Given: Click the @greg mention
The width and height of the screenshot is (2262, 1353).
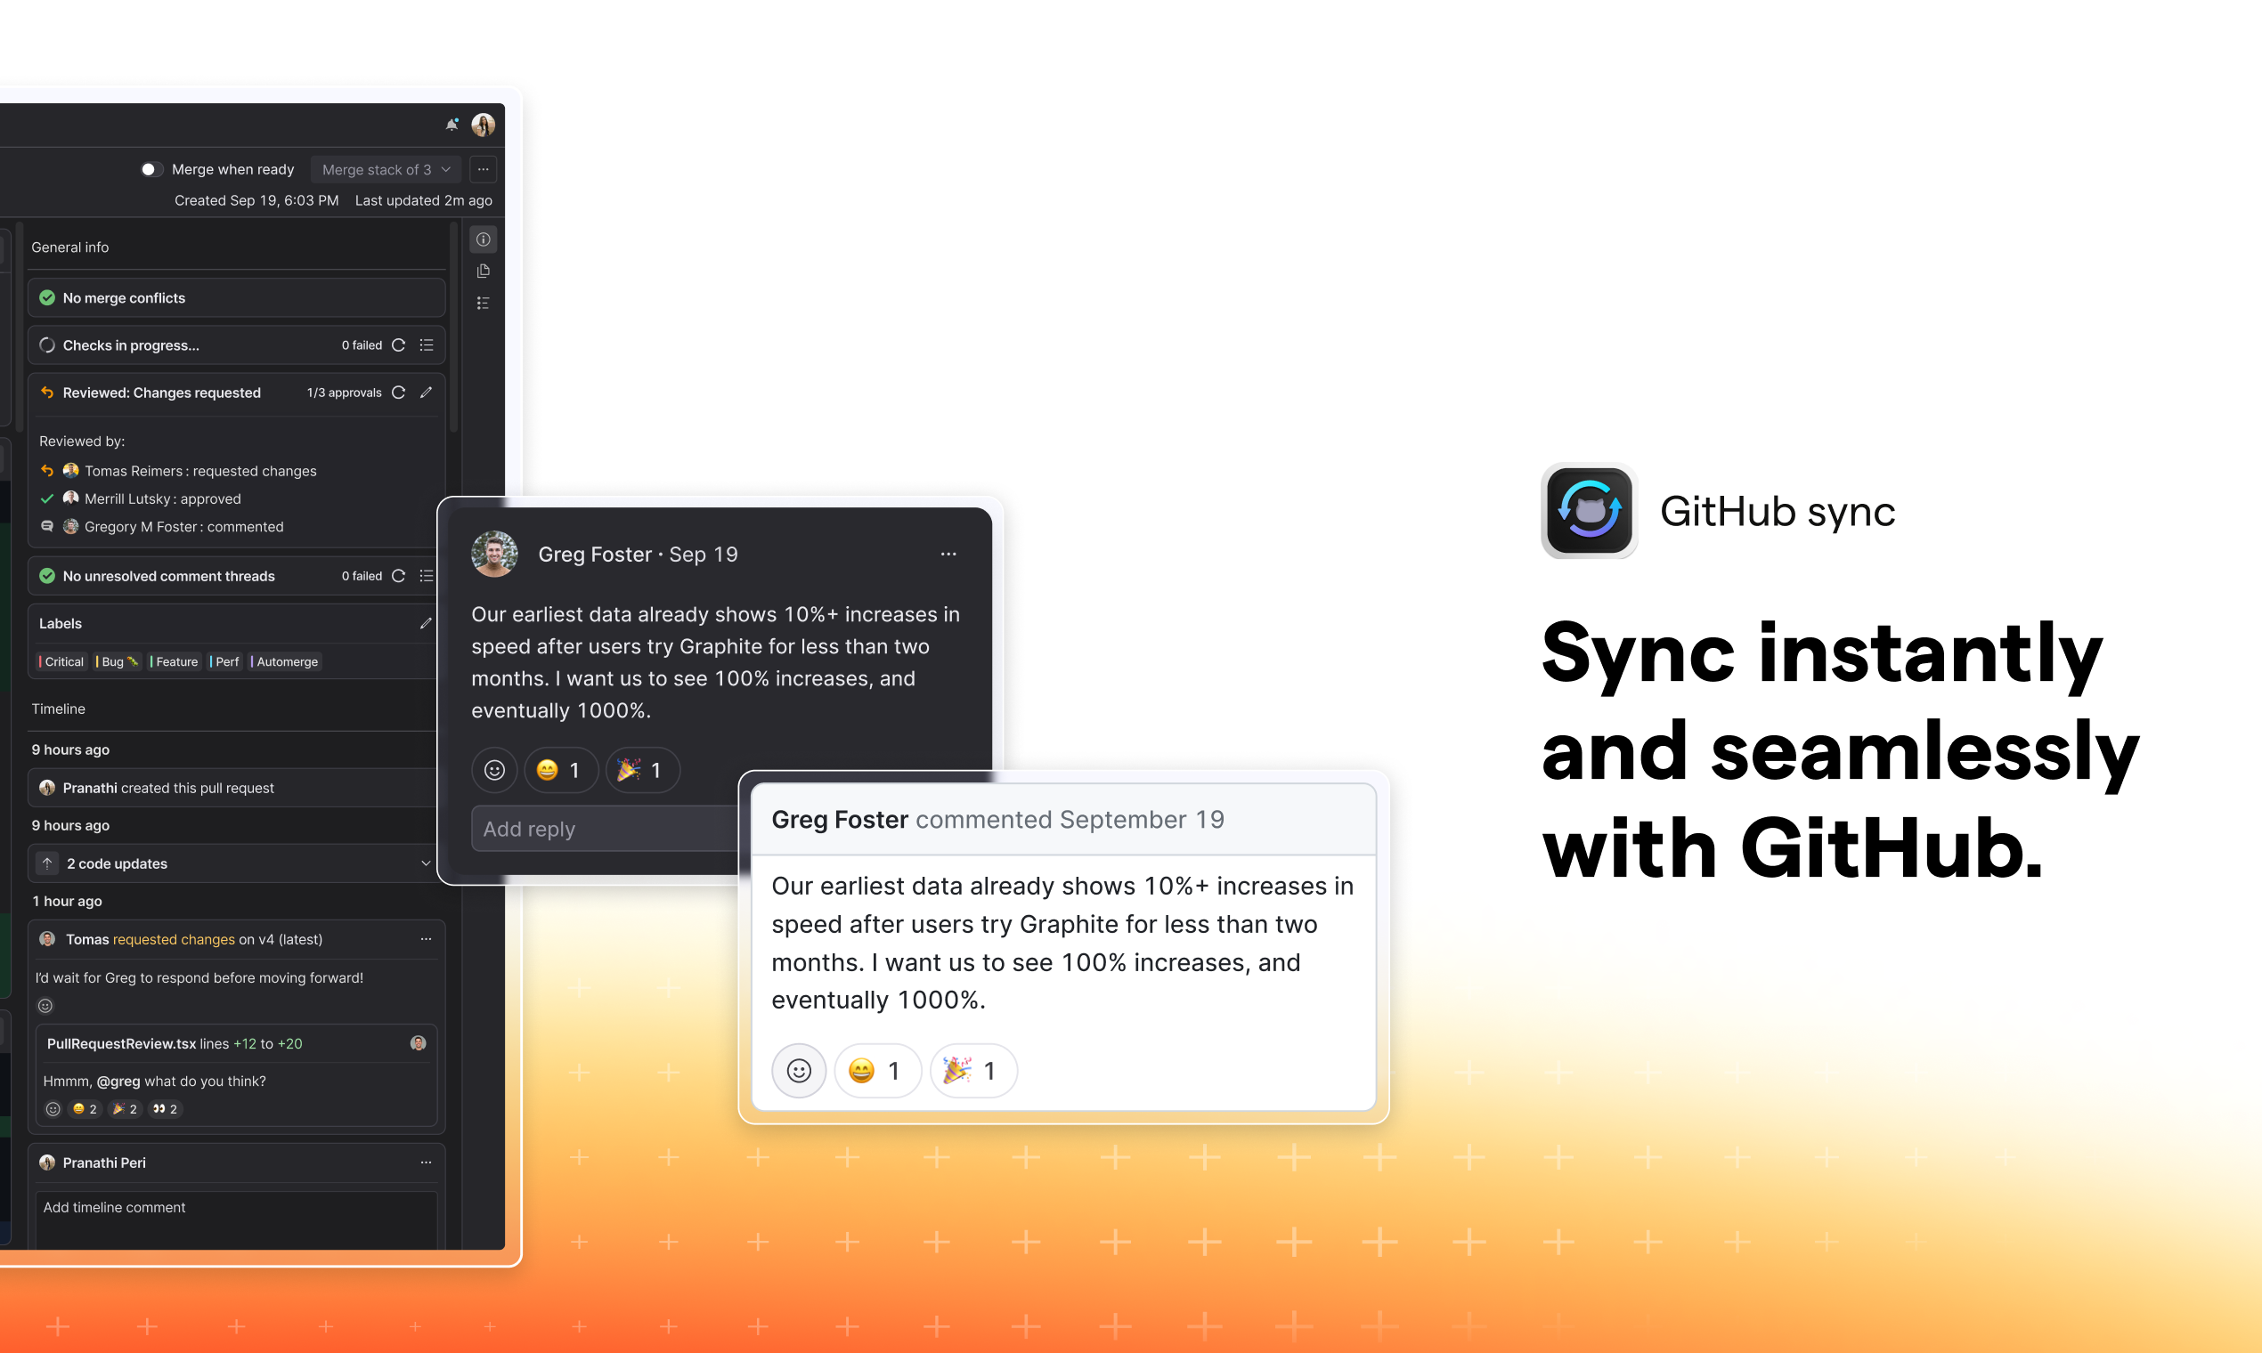Looking at the screenshot, I should (118, 1081).
